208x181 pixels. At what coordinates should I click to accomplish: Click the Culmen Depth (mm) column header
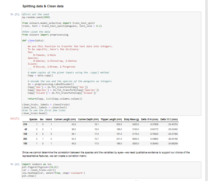pyautogui.click(x=88, y=119)
